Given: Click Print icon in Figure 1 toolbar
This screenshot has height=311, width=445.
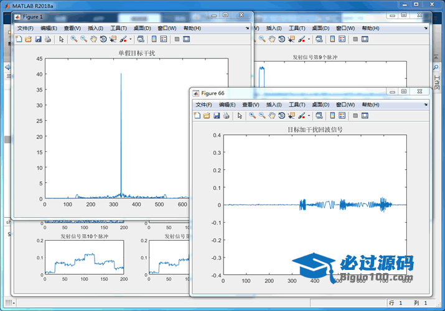Looking at the screenshot, I should click(48, 39).
